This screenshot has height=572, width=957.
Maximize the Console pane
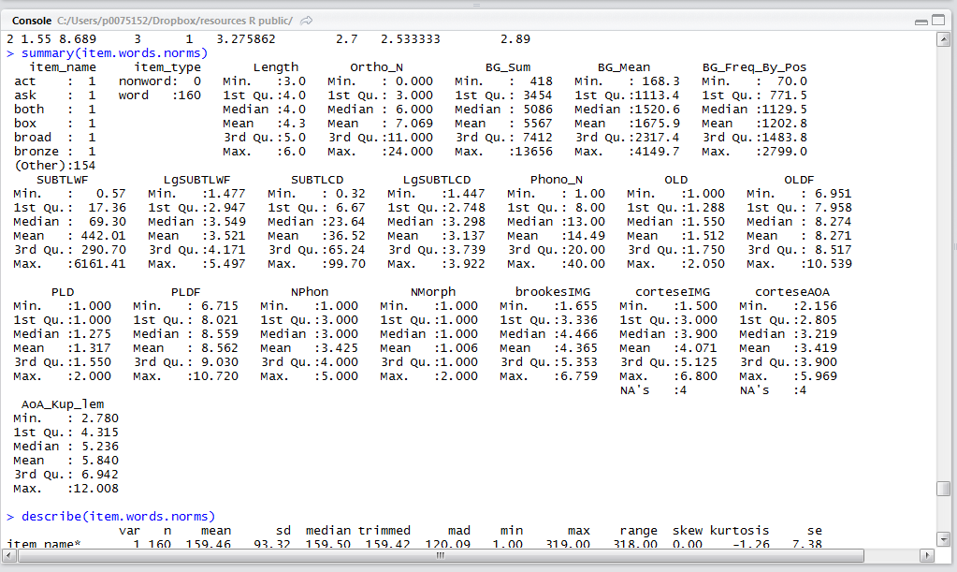940,21
